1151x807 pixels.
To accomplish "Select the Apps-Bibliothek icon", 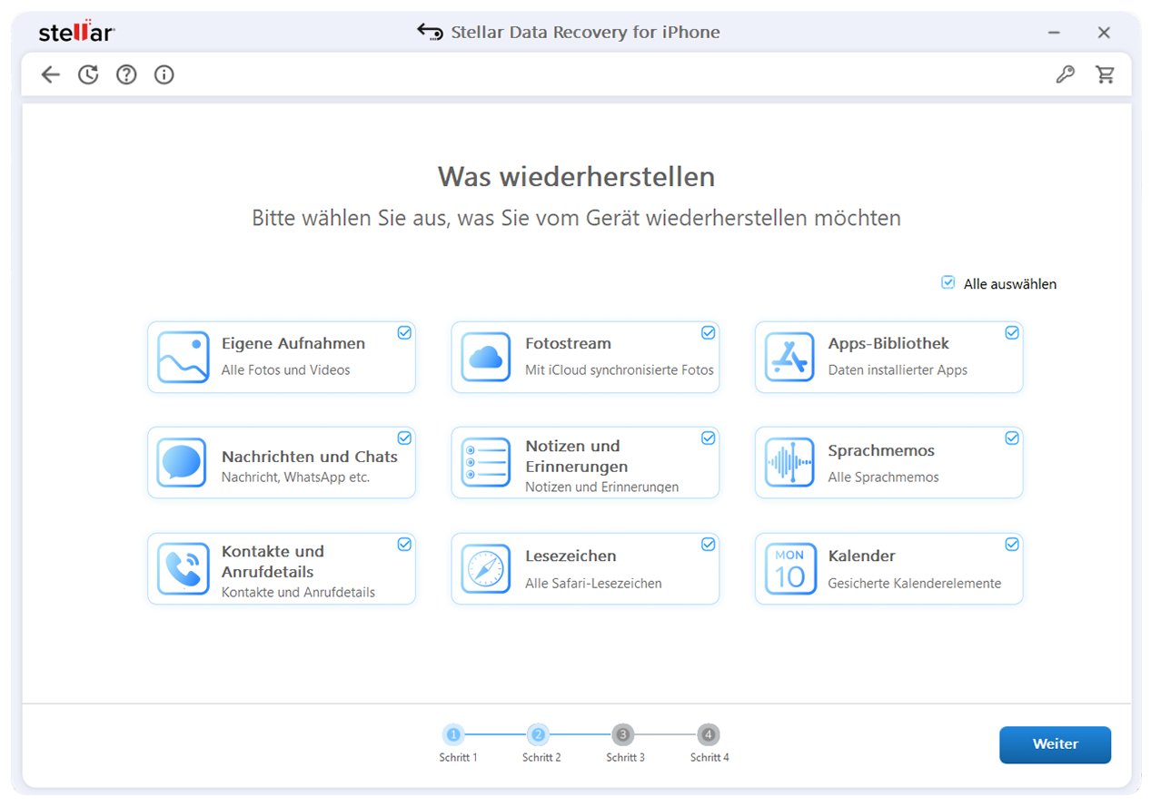I will pyautogui.click(x=789, y=357).
